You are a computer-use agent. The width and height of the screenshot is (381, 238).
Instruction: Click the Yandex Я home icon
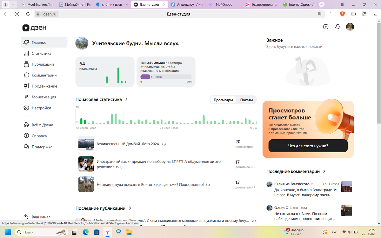click(x=17, y=14)
